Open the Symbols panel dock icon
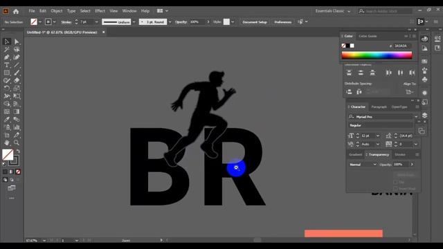The height and width of the screenshot is (249, 443). coord(424,80)
